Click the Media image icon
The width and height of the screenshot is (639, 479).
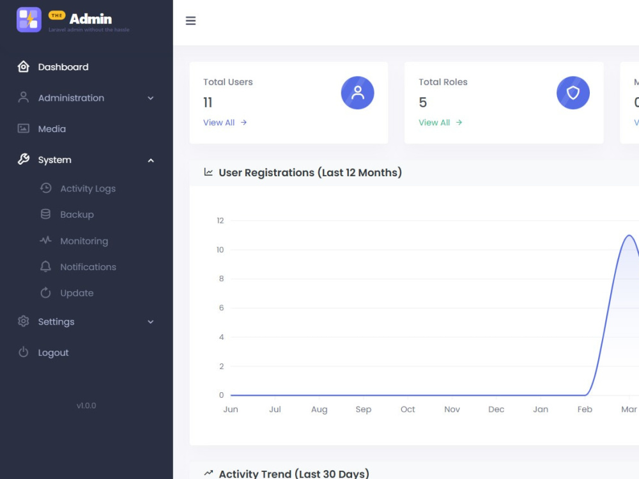coord(23,129)
